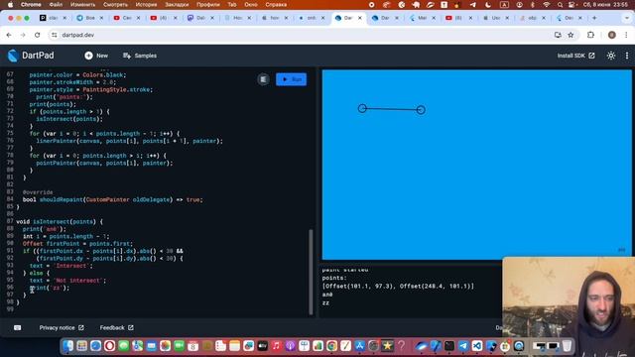Open Safari from the Dock
Screen dimensions: 635x357
tap(95, 346)
